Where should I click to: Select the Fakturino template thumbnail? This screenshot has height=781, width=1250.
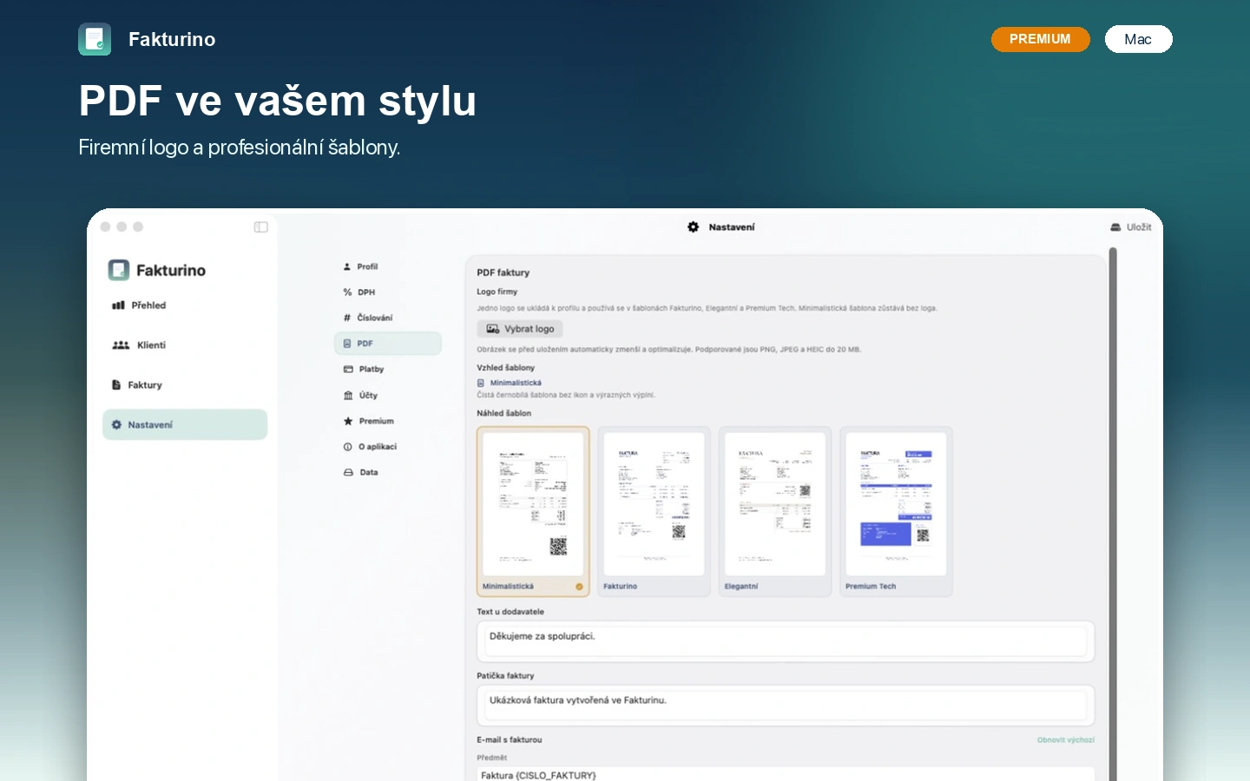click(x=655, y=511)
